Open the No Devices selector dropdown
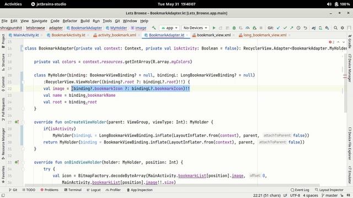 pos(195,28)
